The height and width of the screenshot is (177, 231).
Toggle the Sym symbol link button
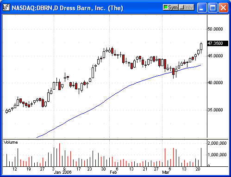[170, 7]
